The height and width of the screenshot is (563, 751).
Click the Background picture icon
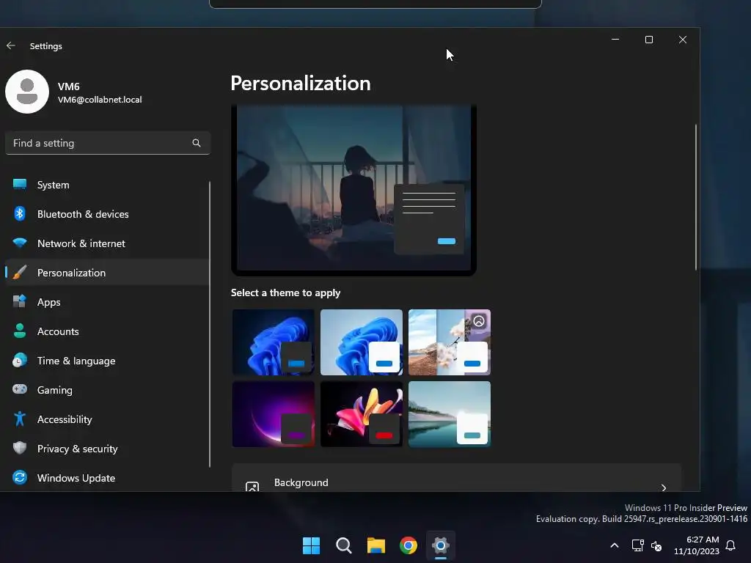[252, 487]
